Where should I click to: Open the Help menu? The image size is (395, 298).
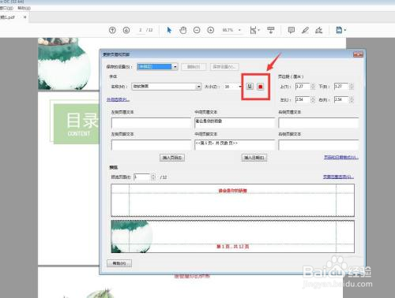pos(24,8)
